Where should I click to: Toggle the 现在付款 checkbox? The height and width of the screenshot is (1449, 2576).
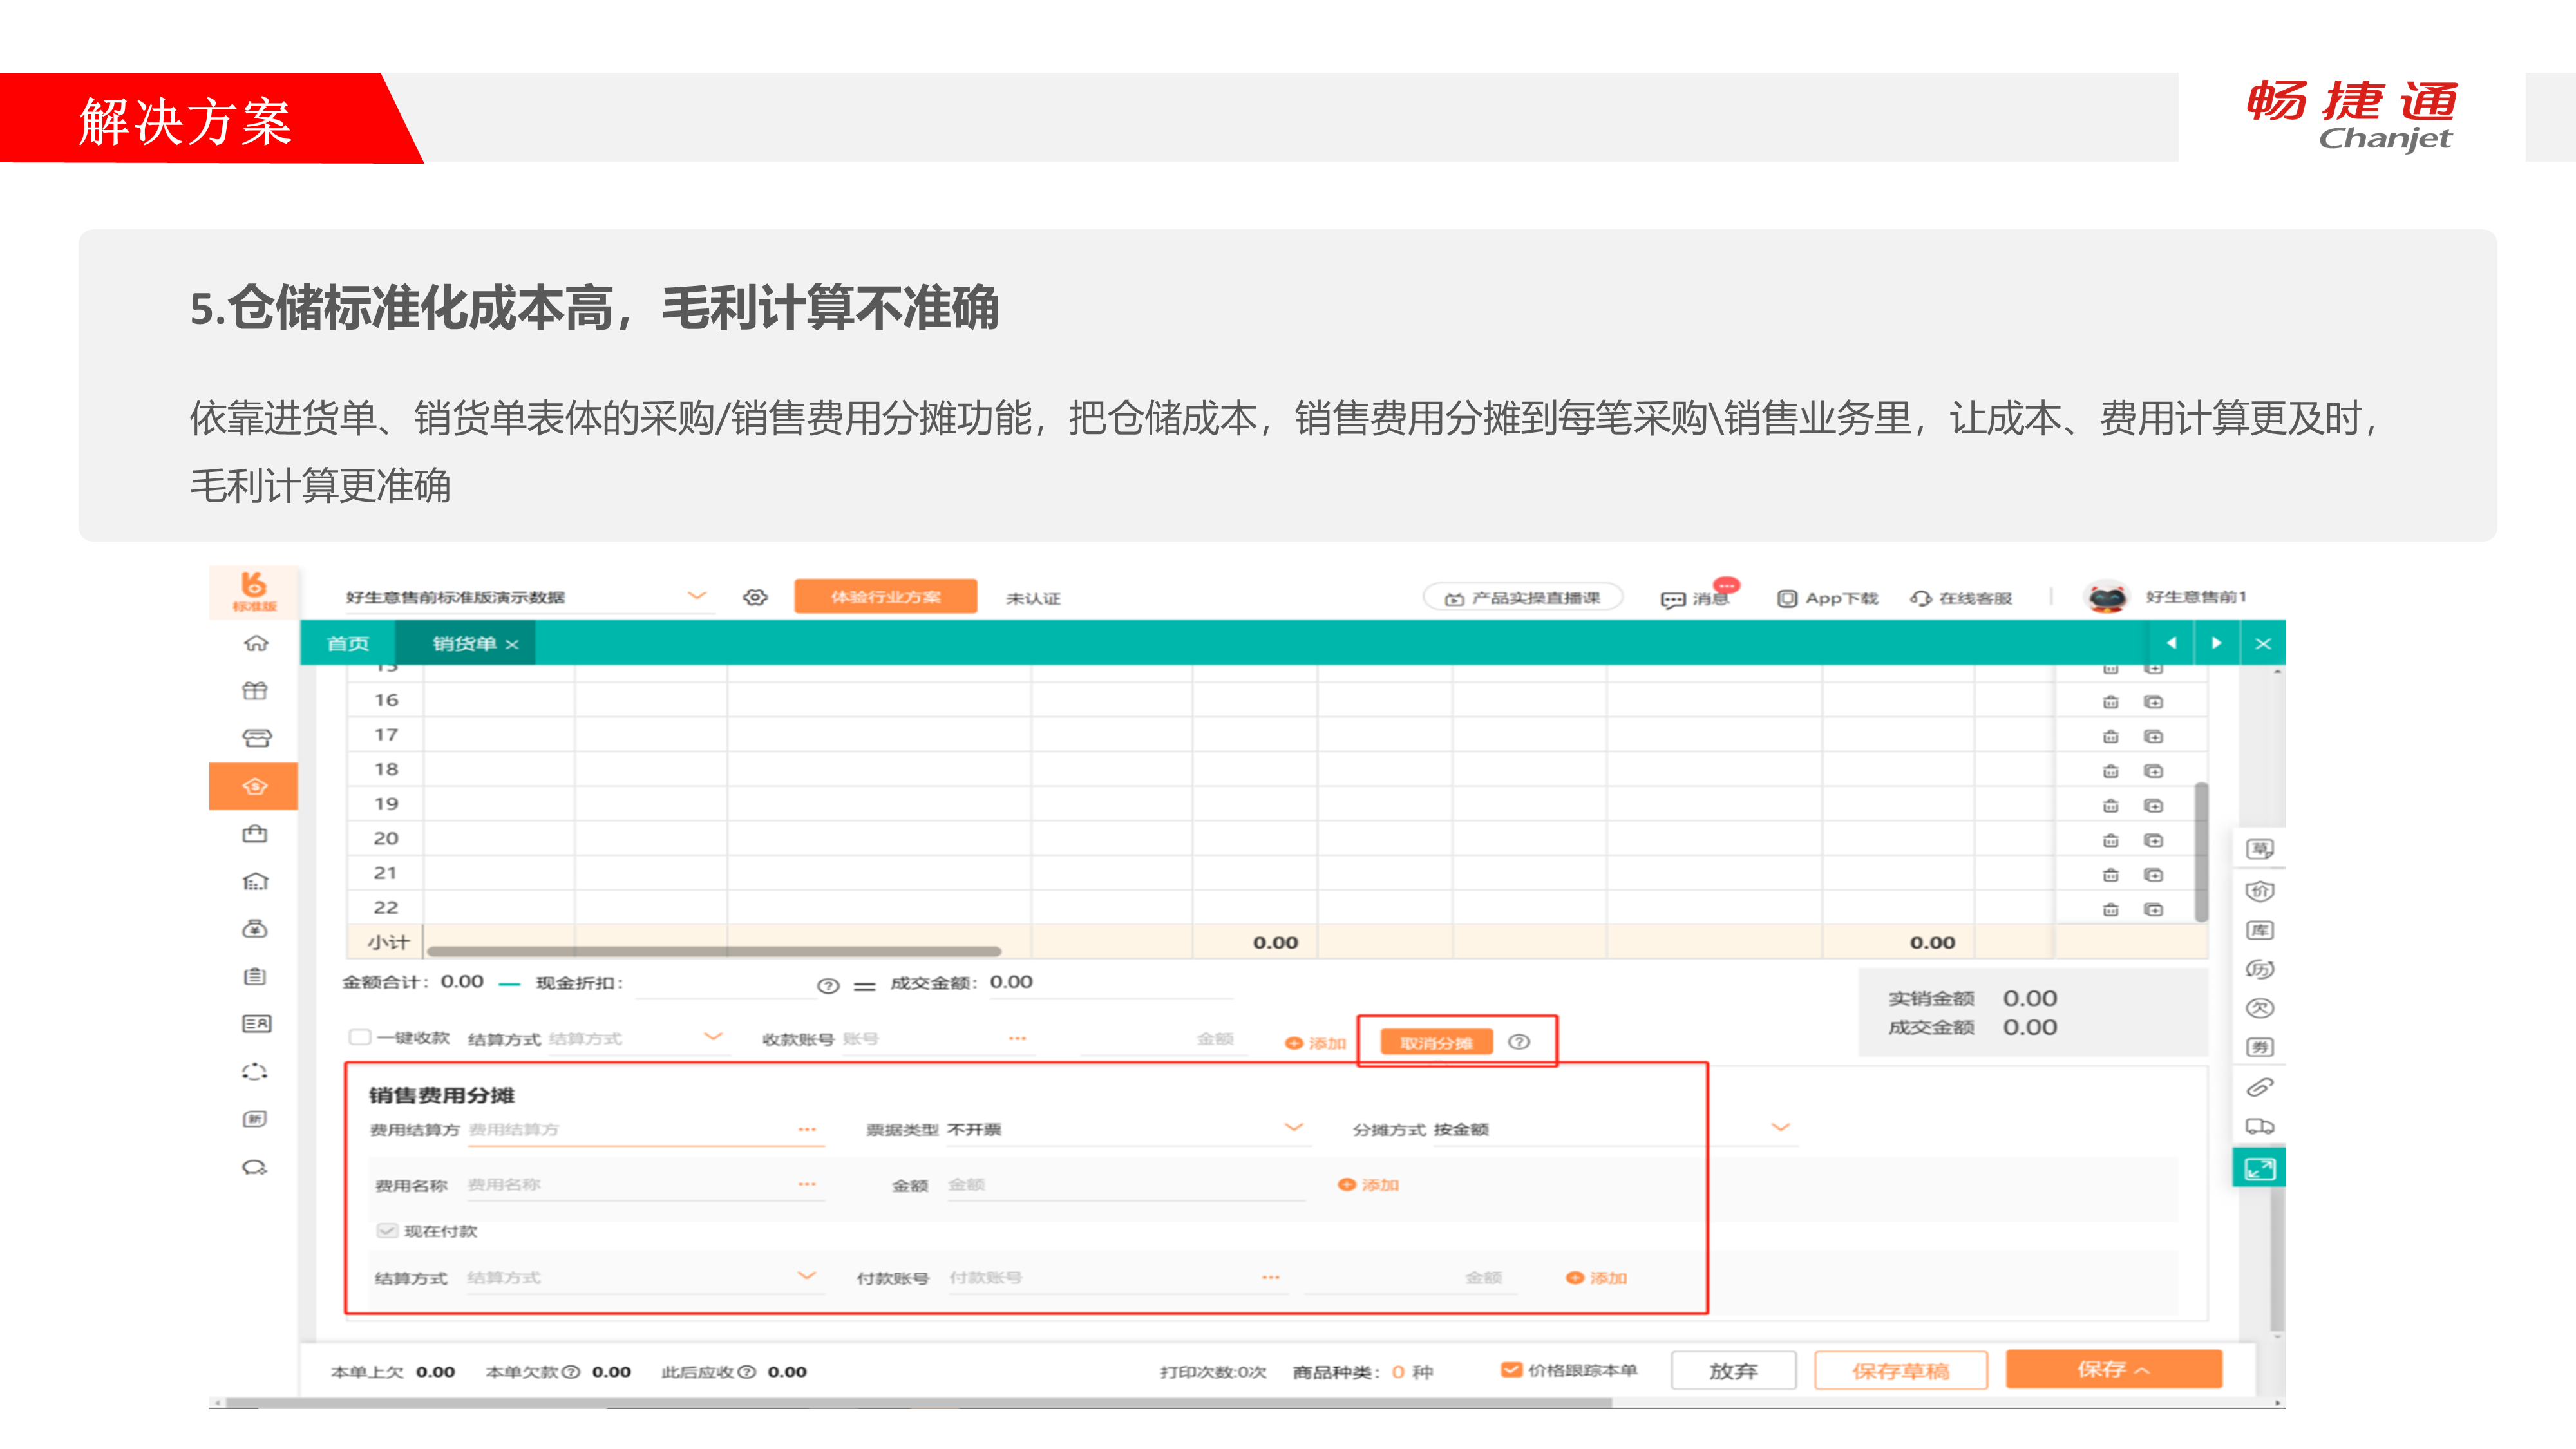(x=387, y=1231)
